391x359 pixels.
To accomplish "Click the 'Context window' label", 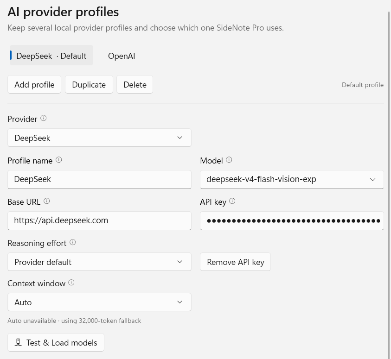I will pyautogui.click(x=36, y=283).
